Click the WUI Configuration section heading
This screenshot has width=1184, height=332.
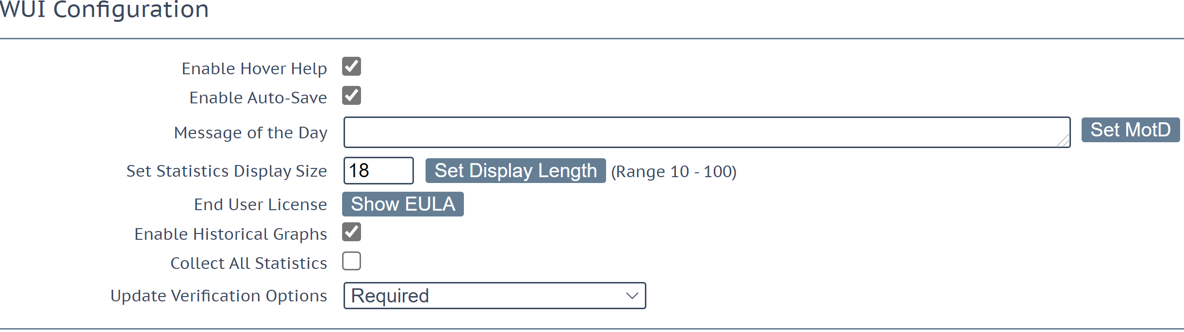[104, 10]
